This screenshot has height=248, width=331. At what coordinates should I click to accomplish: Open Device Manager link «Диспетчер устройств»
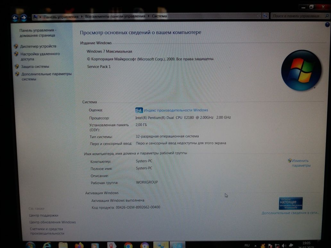(38, 46)
